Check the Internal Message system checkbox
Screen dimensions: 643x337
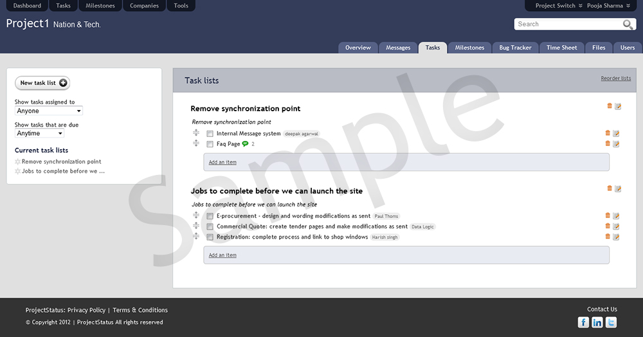[x=210, y=134]
